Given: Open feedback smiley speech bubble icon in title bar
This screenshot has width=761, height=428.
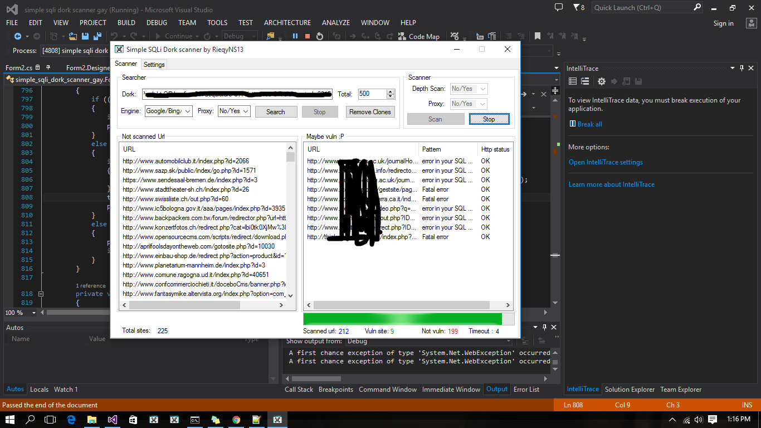Looking at the screenshot, I should pos(559,7).
